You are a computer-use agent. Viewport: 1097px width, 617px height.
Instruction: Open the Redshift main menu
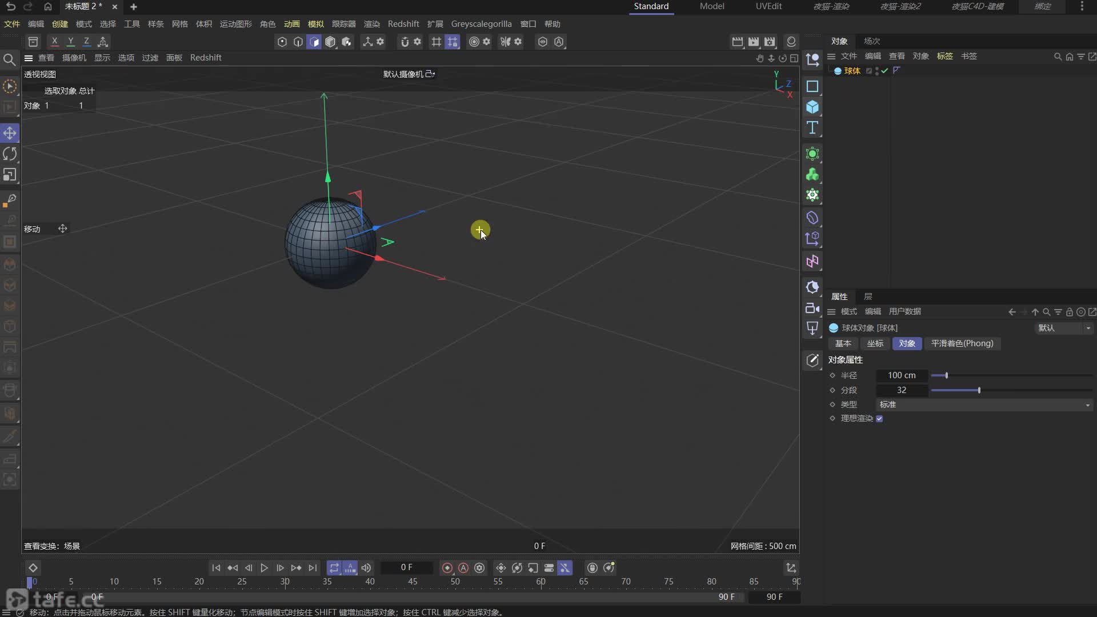pyautogui.click(x=403, y=24)
